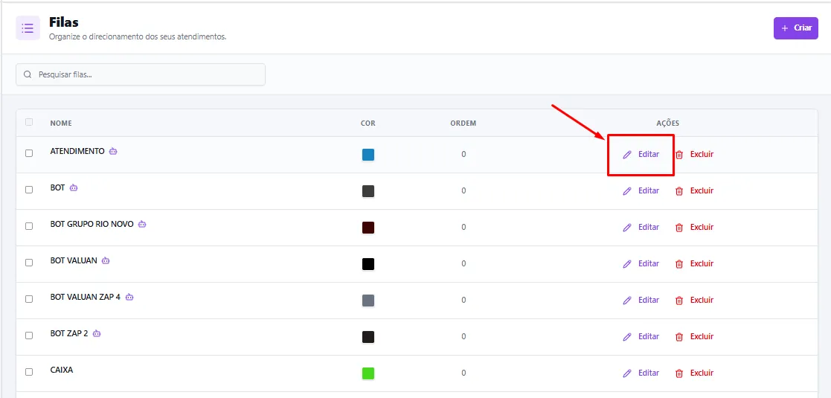Click trash icon in BOT VALUAN ZAP 4 row
The width and height of the screenshot is (831, 398).
pos(679,301)
